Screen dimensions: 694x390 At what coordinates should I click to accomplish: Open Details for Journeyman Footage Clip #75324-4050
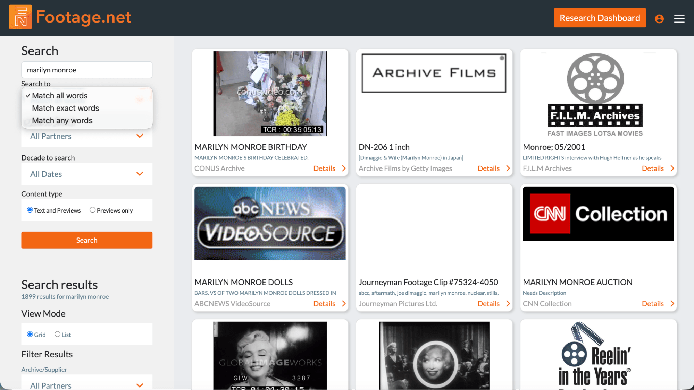(x=488, y=304)
